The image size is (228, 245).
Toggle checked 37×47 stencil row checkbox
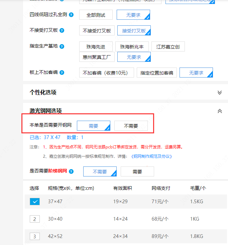pyautogui.click(x=34, y=202)
